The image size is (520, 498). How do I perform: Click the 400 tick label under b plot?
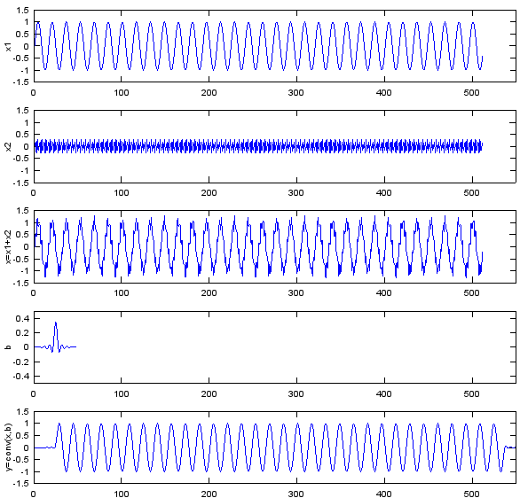(x=383, y=394)
